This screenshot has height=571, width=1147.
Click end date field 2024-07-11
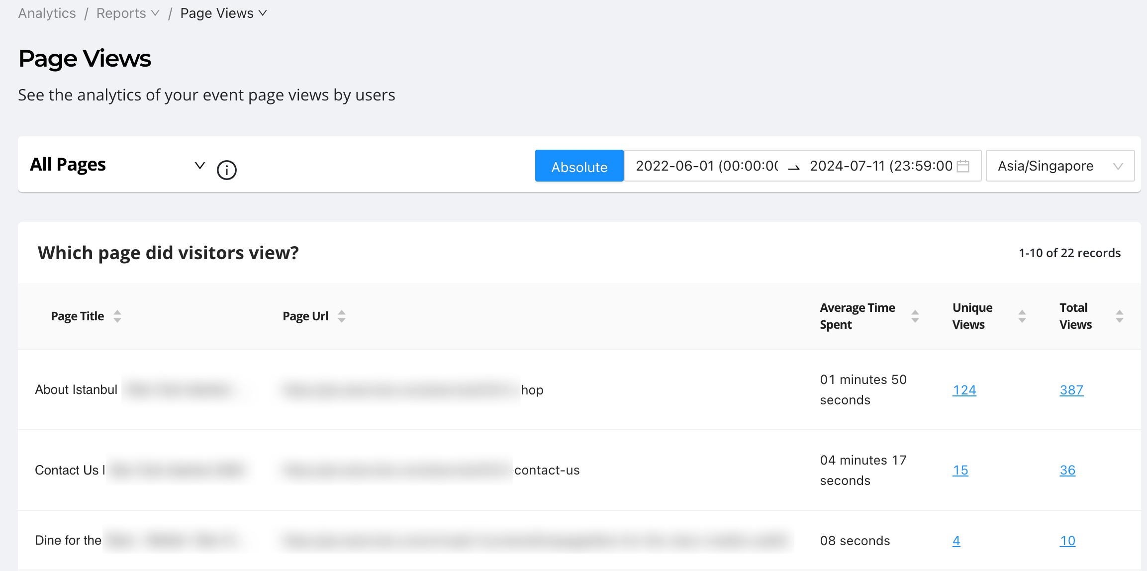880,166
